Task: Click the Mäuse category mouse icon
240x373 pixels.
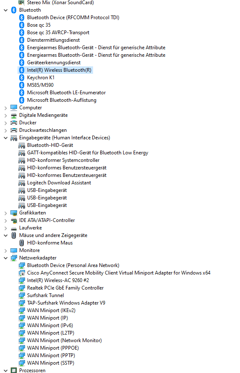Action: click(x=14, y=235)
